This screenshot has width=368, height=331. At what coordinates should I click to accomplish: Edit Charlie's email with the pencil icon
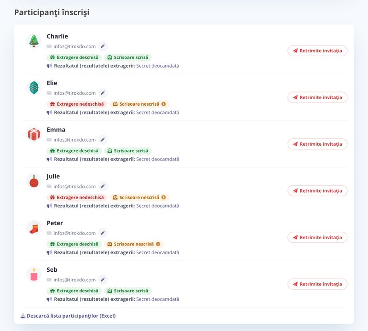click(103, 46)
